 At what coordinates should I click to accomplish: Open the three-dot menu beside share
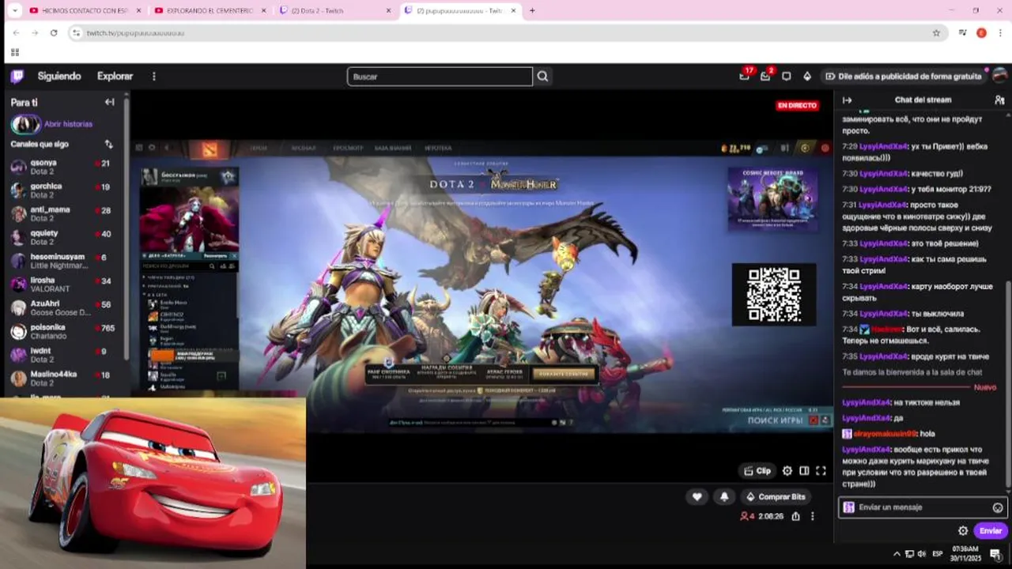tap(812, 516)
